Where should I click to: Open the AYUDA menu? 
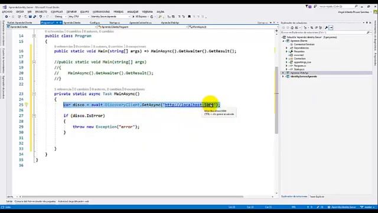pyautogui.click(x=160, y=12)
